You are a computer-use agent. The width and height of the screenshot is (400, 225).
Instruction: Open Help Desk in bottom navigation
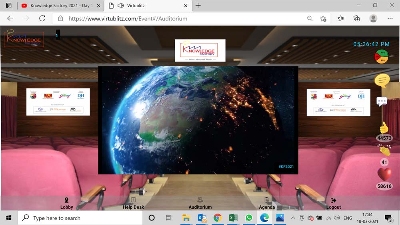pos(134,203)
